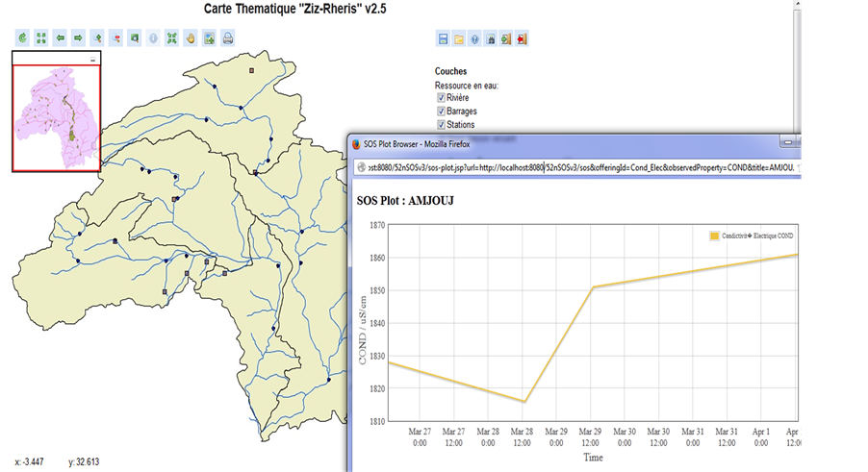Uncheck the Rivière layer checkbox
Screen dimensions: 868x472
point(441,98)
